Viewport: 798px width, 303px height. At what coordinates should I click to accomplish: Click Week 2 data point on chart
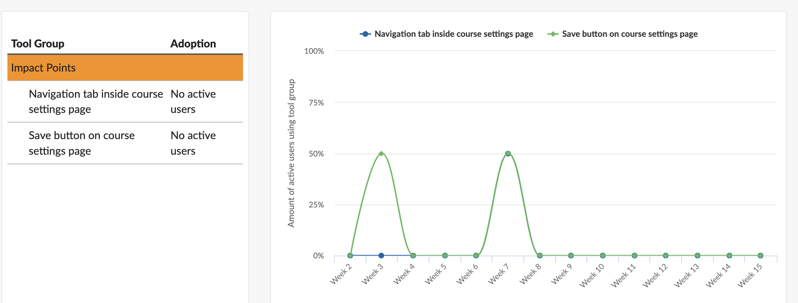pyautogui.click(x=350, y=256)
